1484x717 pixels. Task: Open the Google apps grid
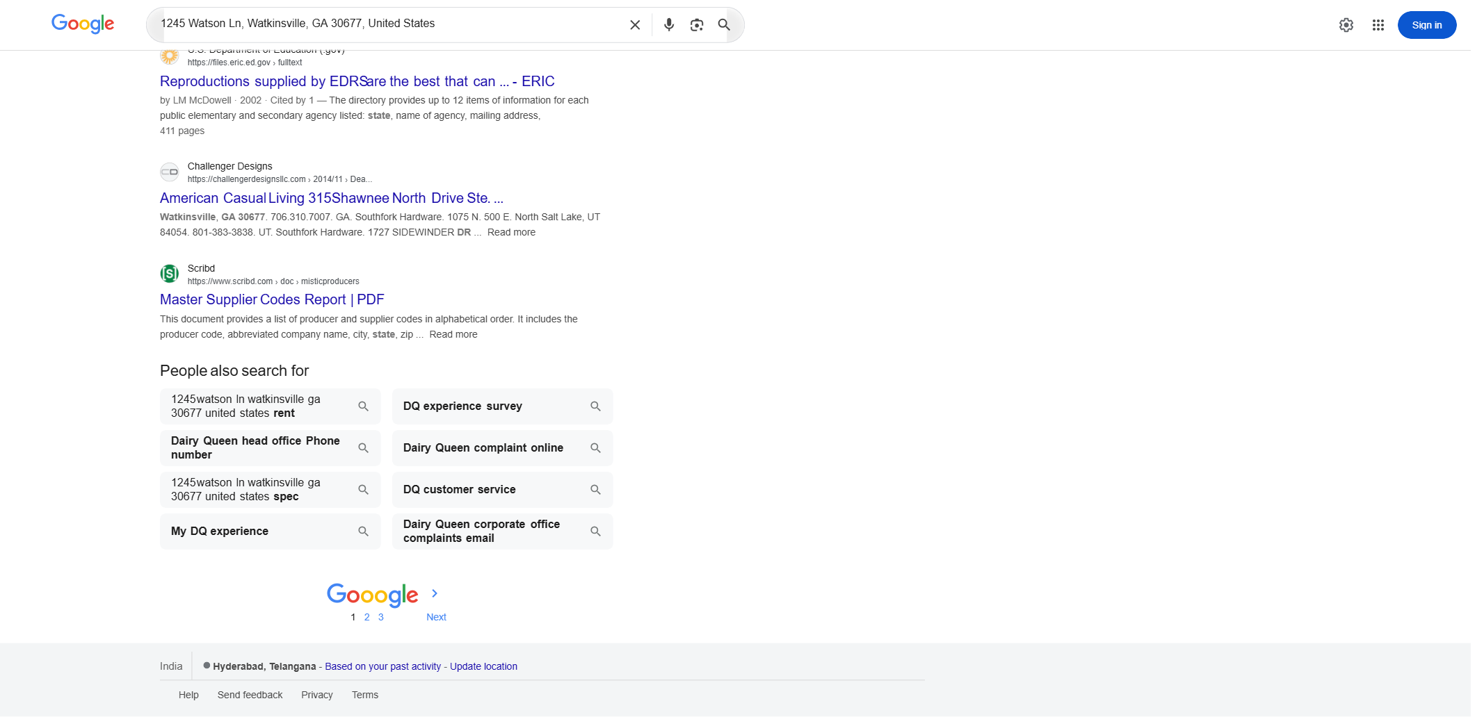pos(1378,25)
